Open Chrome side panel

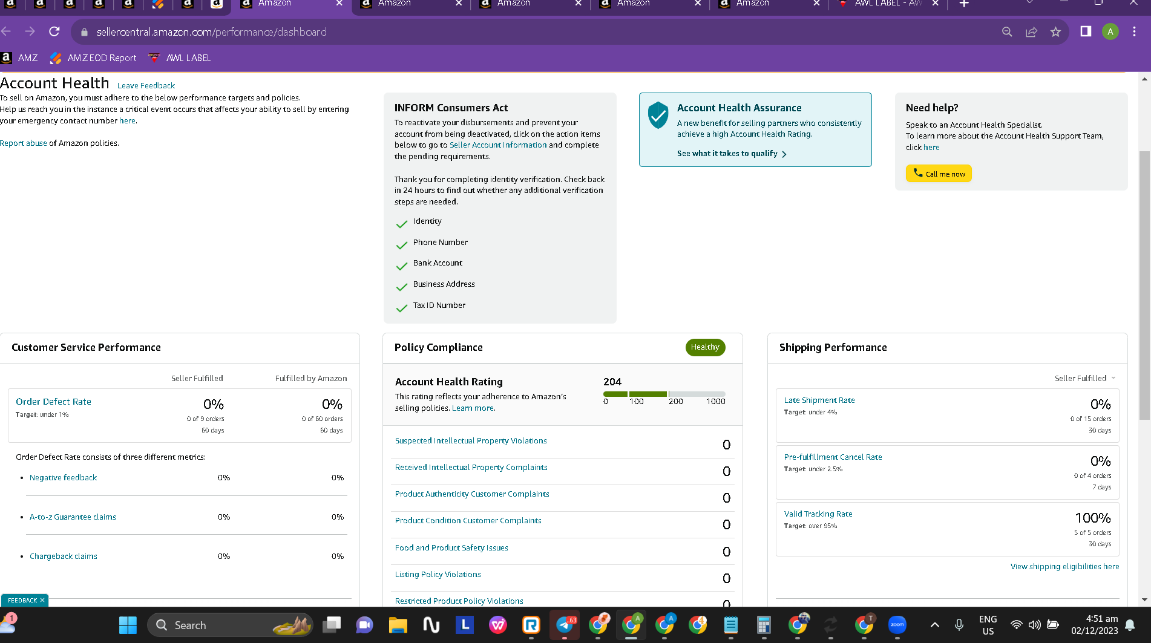pyautogui.click(x=1086, y=31)
